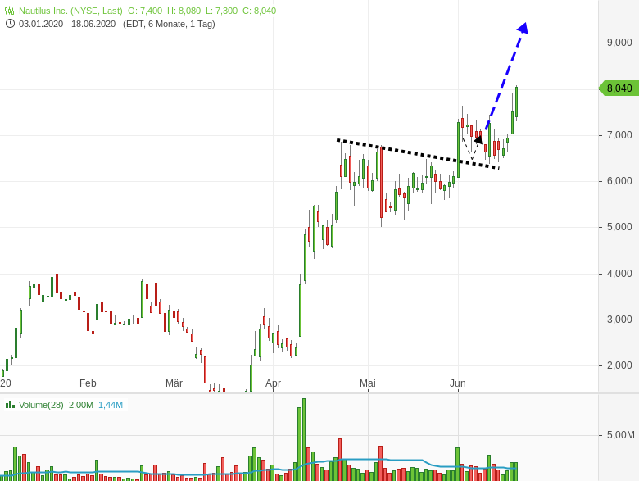
Task: Click the green 2,00M volume value
Action: 80,405
